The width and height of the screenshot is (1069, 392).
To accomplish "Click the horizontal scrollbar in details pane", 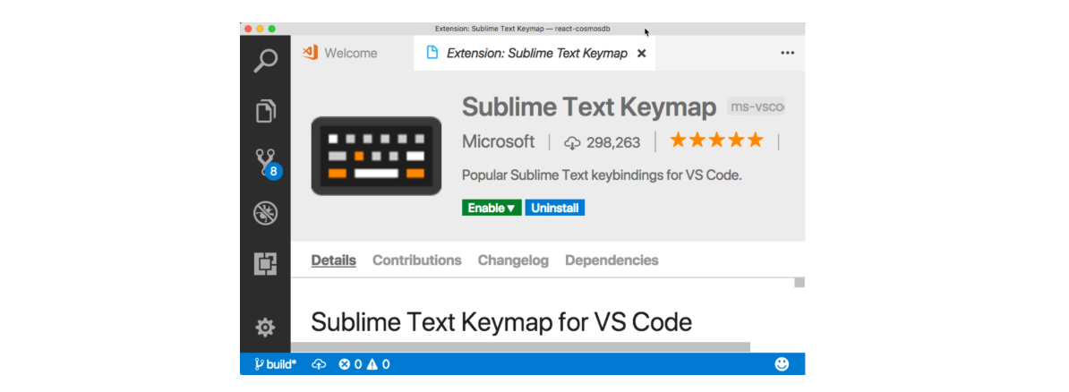I will coord(520,347).
